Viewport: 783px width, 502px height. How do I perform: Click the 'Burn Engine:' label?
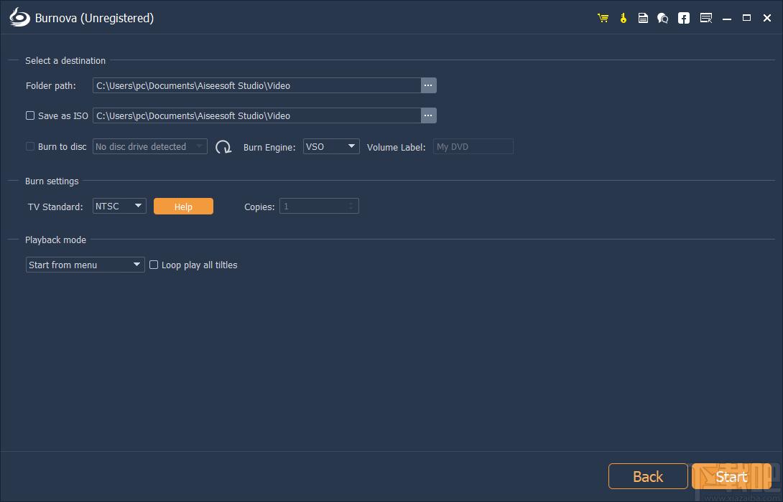[x=269, y=147]
